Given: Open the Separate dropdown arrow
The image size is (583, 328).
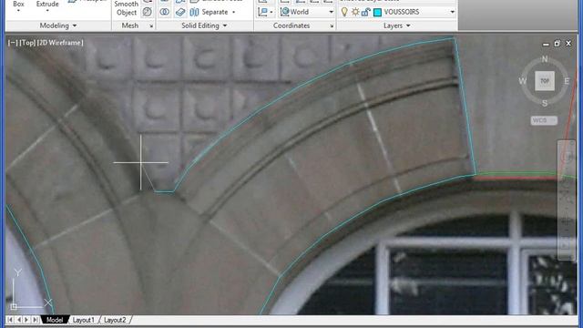Looking at the screenshot, I should (x=233, y=12).
